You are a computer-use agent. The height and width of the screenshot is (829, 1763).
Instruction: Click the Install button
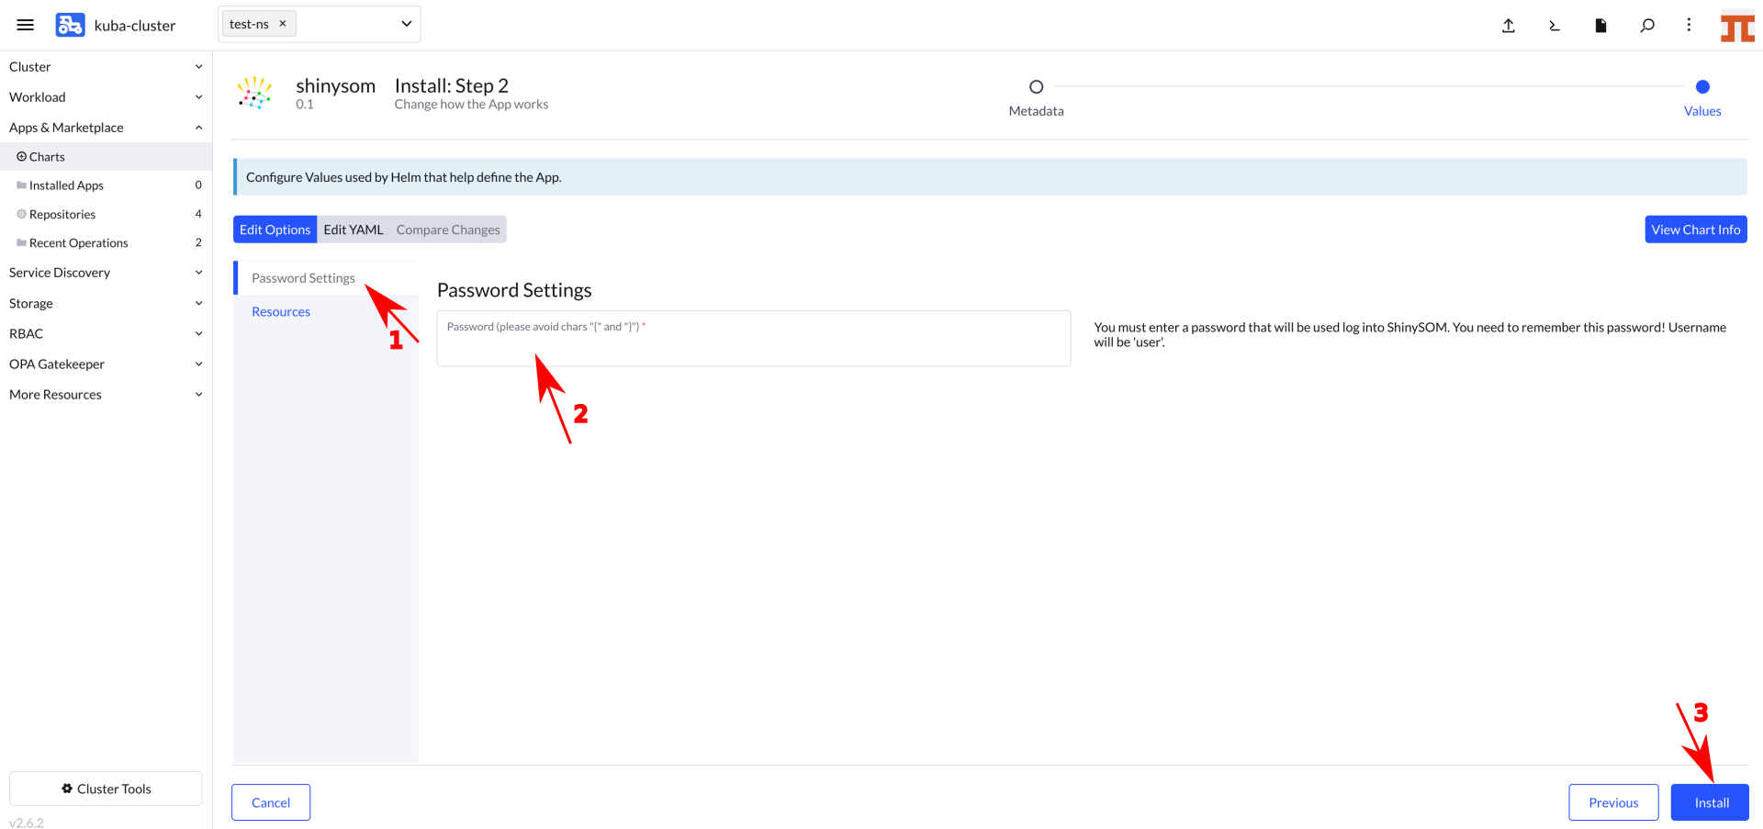coord(1709,801)
